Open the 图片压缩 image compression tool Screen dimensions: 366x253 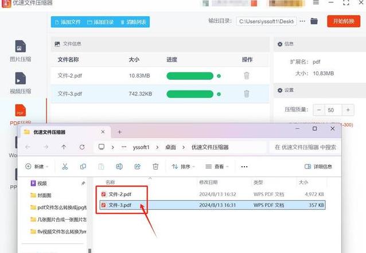20,51
